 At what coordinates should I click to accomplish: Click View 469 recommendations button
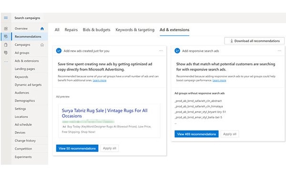pyautogui.click(x=196, y=134)
